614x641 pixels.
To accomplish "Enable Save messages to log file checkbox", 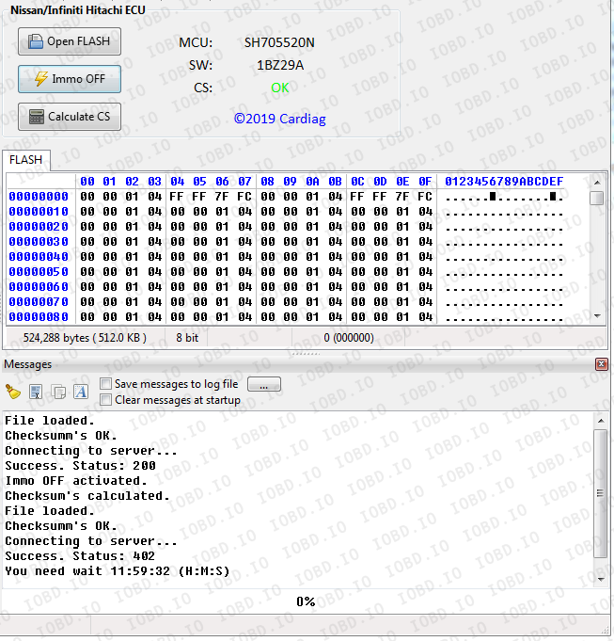I will (x=105, y=383).
